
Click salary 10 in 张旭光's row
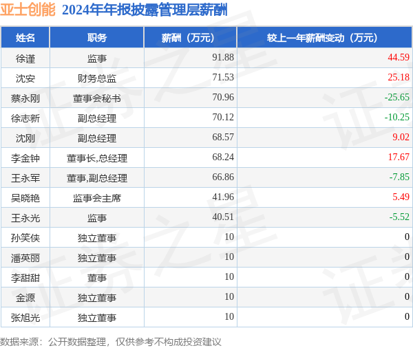229,318
